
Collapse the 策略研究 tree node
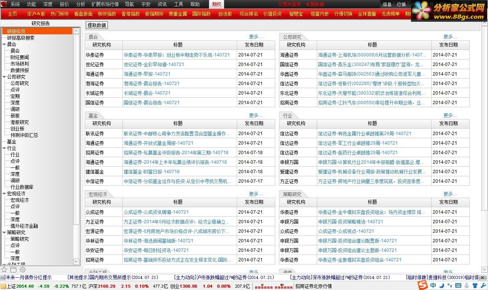pos(4,232)
